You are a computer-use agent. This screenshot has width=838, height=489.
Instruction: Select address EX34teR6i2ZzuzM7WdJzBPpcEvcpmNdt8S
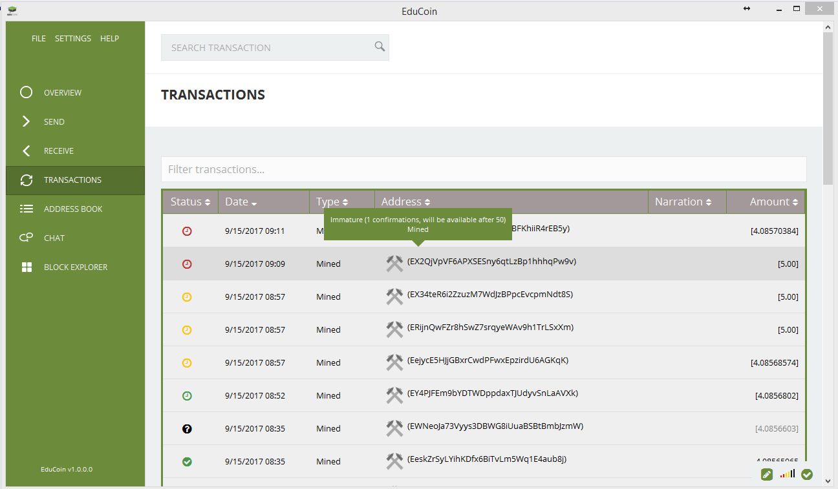[489, 294]
